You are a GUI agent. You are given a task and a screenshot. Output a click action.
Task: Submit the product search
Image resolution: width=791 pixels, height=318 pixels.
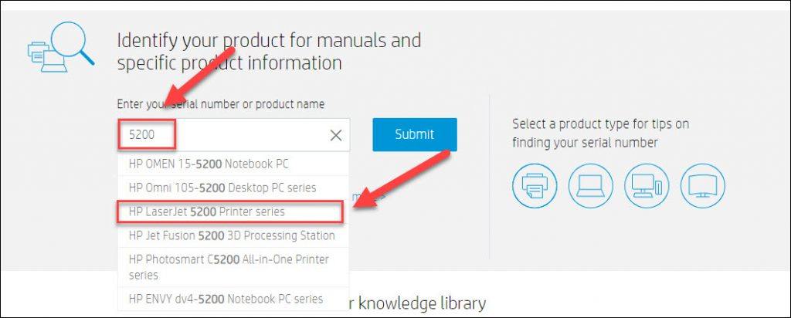(415, 134)
